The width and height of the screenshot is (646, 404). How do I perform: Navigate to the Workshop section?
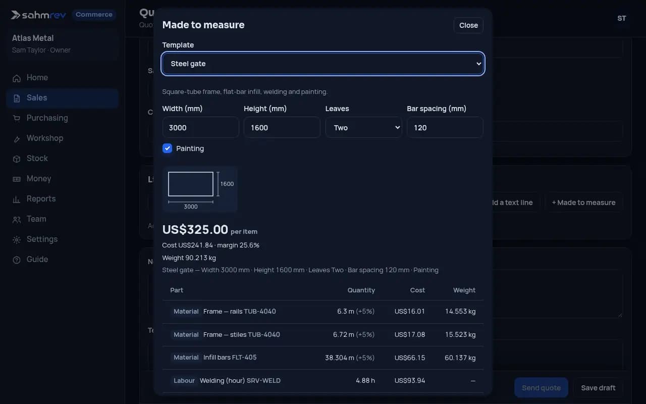pyautogui.click(x=63, y=138)
